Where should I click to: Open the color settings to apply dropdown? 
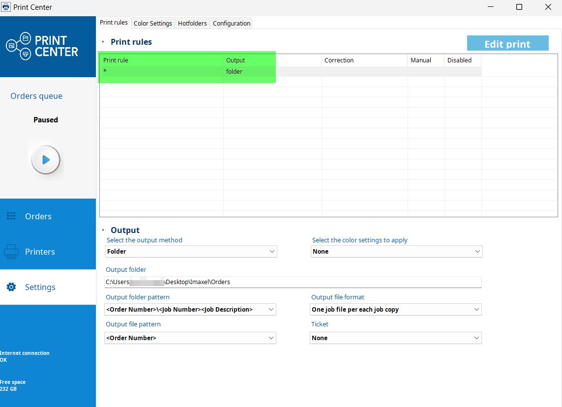(x=397, y=251)
